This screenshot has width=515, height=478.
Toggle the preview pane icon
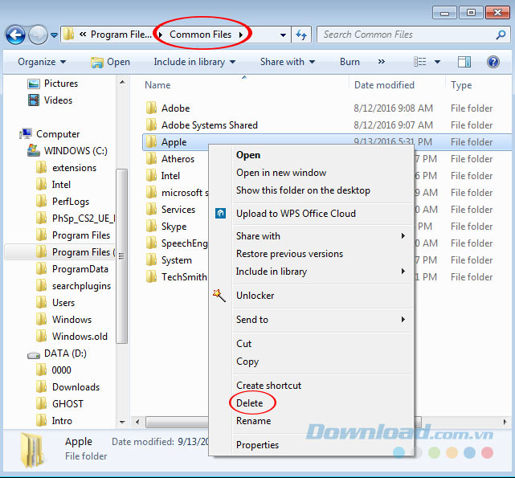464,62
